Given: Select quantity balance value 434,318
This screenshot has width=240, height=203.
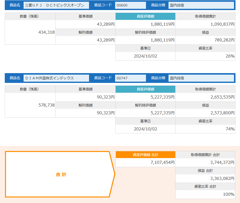Looking at the screenshot, I should [47, 32].
